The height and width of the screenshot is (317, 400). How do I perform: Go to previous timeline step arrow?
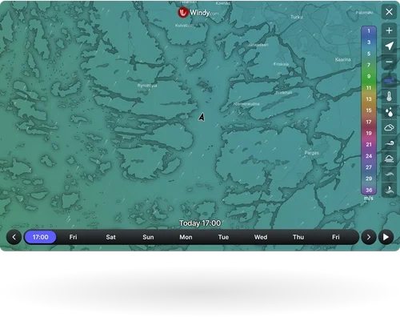14,237
